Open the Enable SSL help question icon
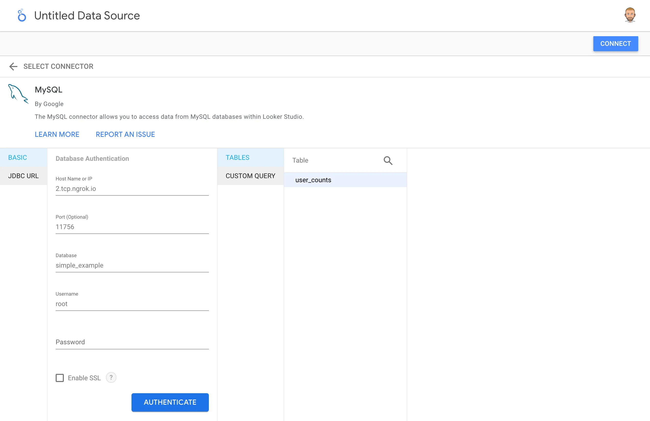This screenshot has width=650, height=421. coord(111,378)
